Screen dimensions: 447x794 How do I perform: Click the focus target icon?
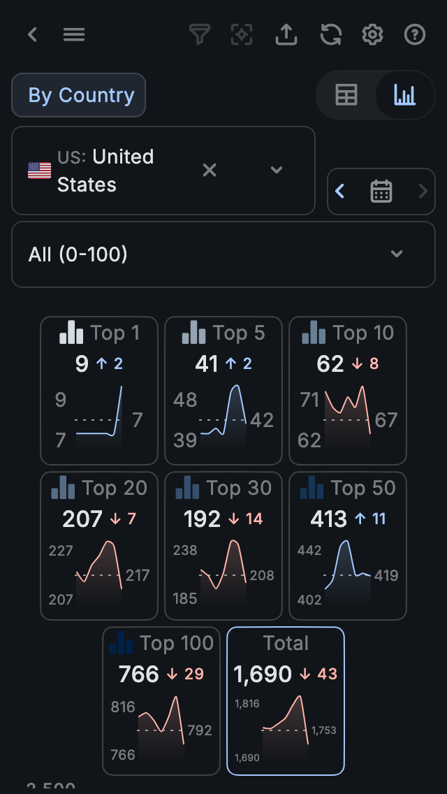242,35
